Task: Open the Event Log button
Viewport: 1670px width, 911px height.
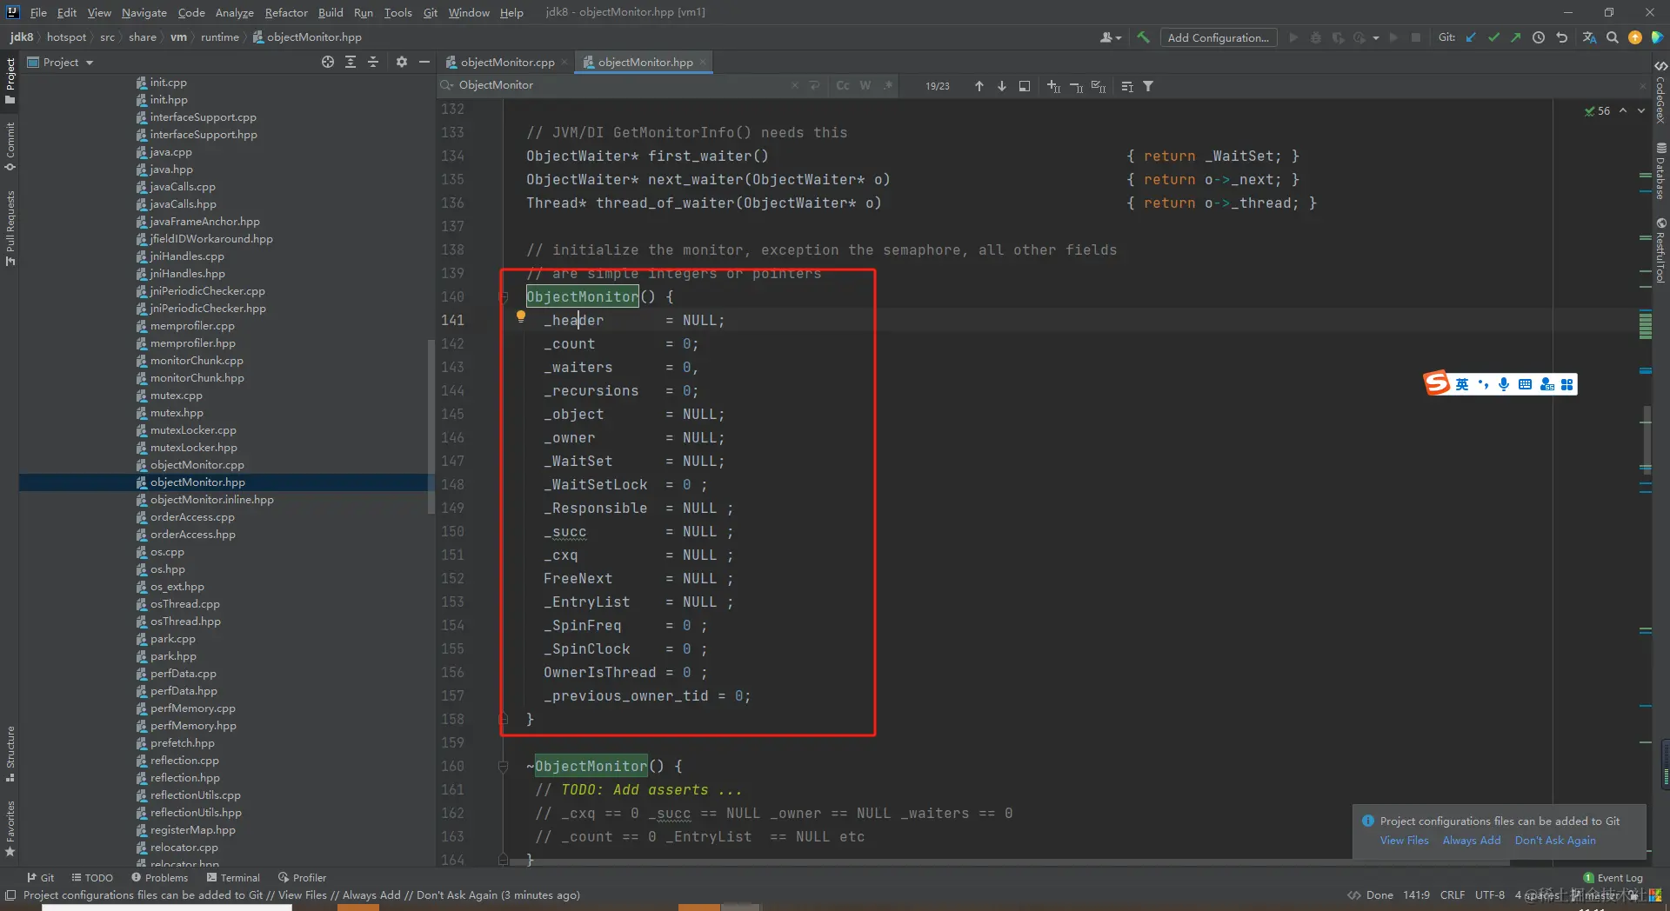Action: 1613,878
